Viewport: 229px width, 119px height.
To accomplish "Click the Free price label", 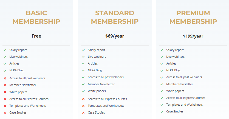I will click(x=36, y=36).
